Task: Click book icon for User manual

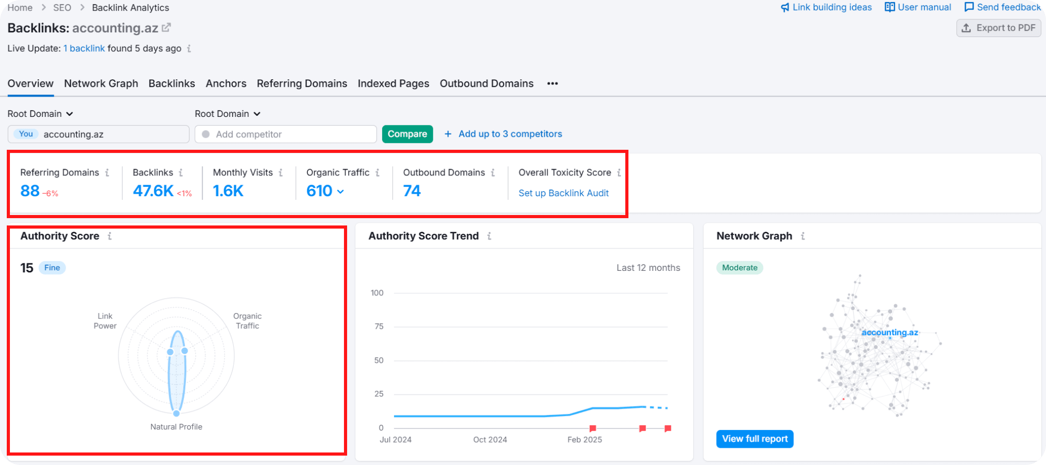Action: coord(889,7)
